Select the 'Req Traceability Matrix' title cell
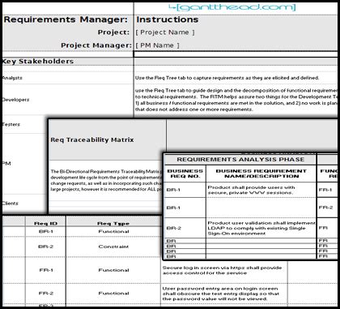This screenshot has height=309, width=340. 108,140
